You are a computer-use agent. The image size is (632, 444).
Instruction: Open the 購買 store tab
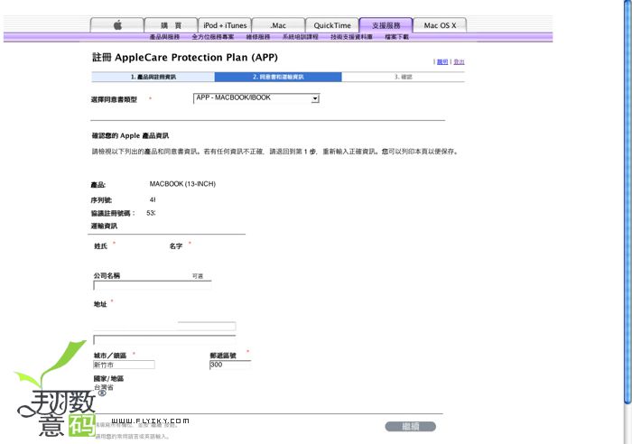pyautogui.click(x=171, y=25)
